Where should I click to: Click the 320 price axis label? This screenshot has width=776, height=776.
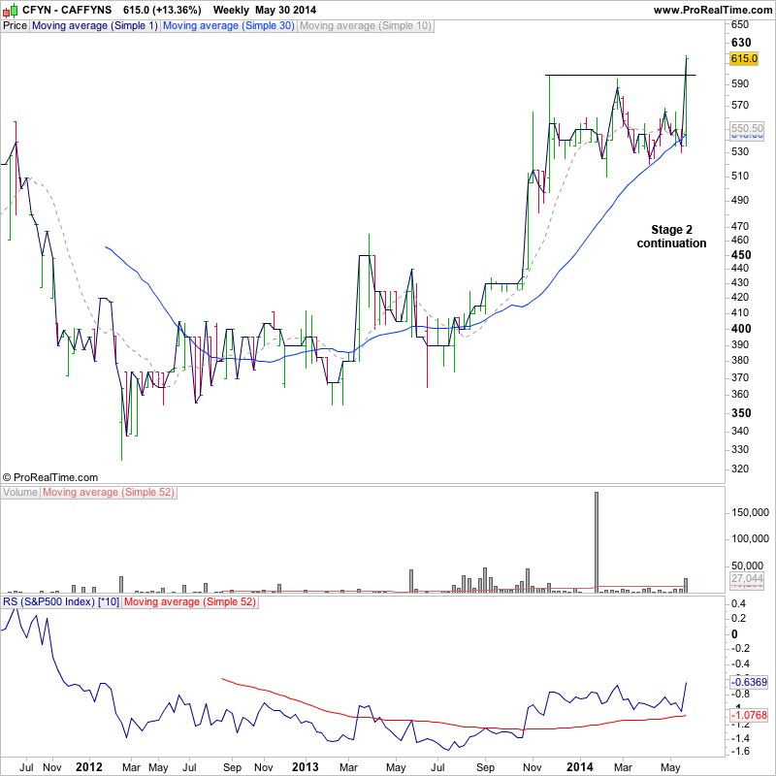[x=740, y=469]
